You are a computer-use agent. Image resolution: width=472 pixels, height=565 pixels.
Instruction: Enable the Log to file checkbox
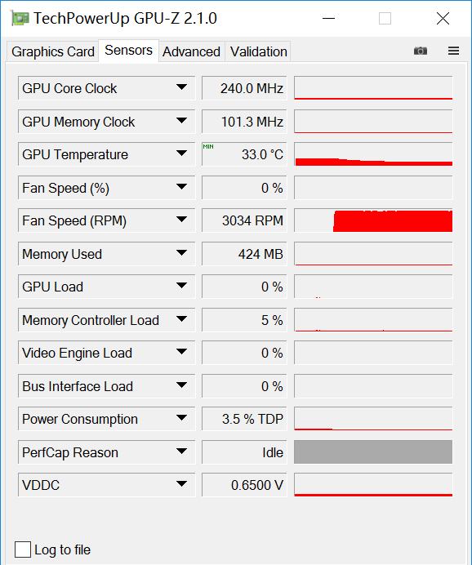23,549
